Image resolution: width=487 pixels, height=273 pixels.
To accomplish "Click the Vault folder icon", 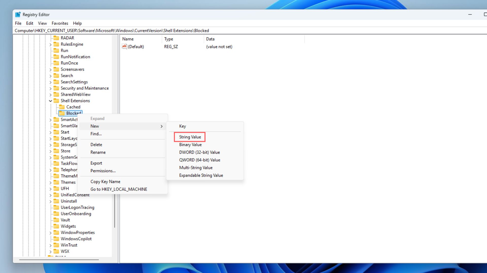I will click(x=56, y=220).
